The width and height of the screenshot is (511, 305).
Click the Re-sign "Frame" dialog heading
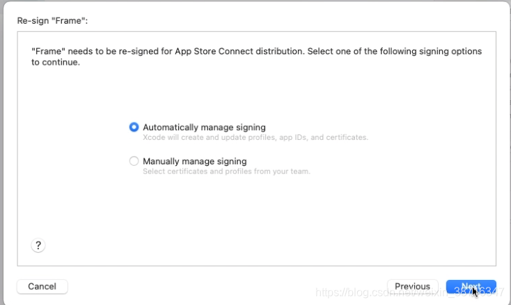tap(52, 21)
